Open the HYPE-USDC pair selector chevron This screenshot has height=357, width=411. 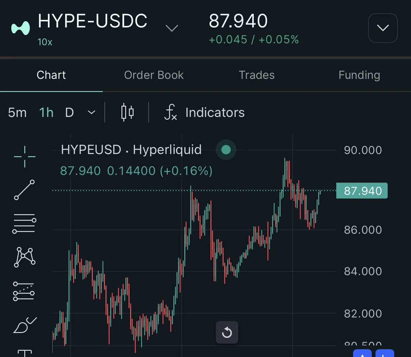point(172,28)
